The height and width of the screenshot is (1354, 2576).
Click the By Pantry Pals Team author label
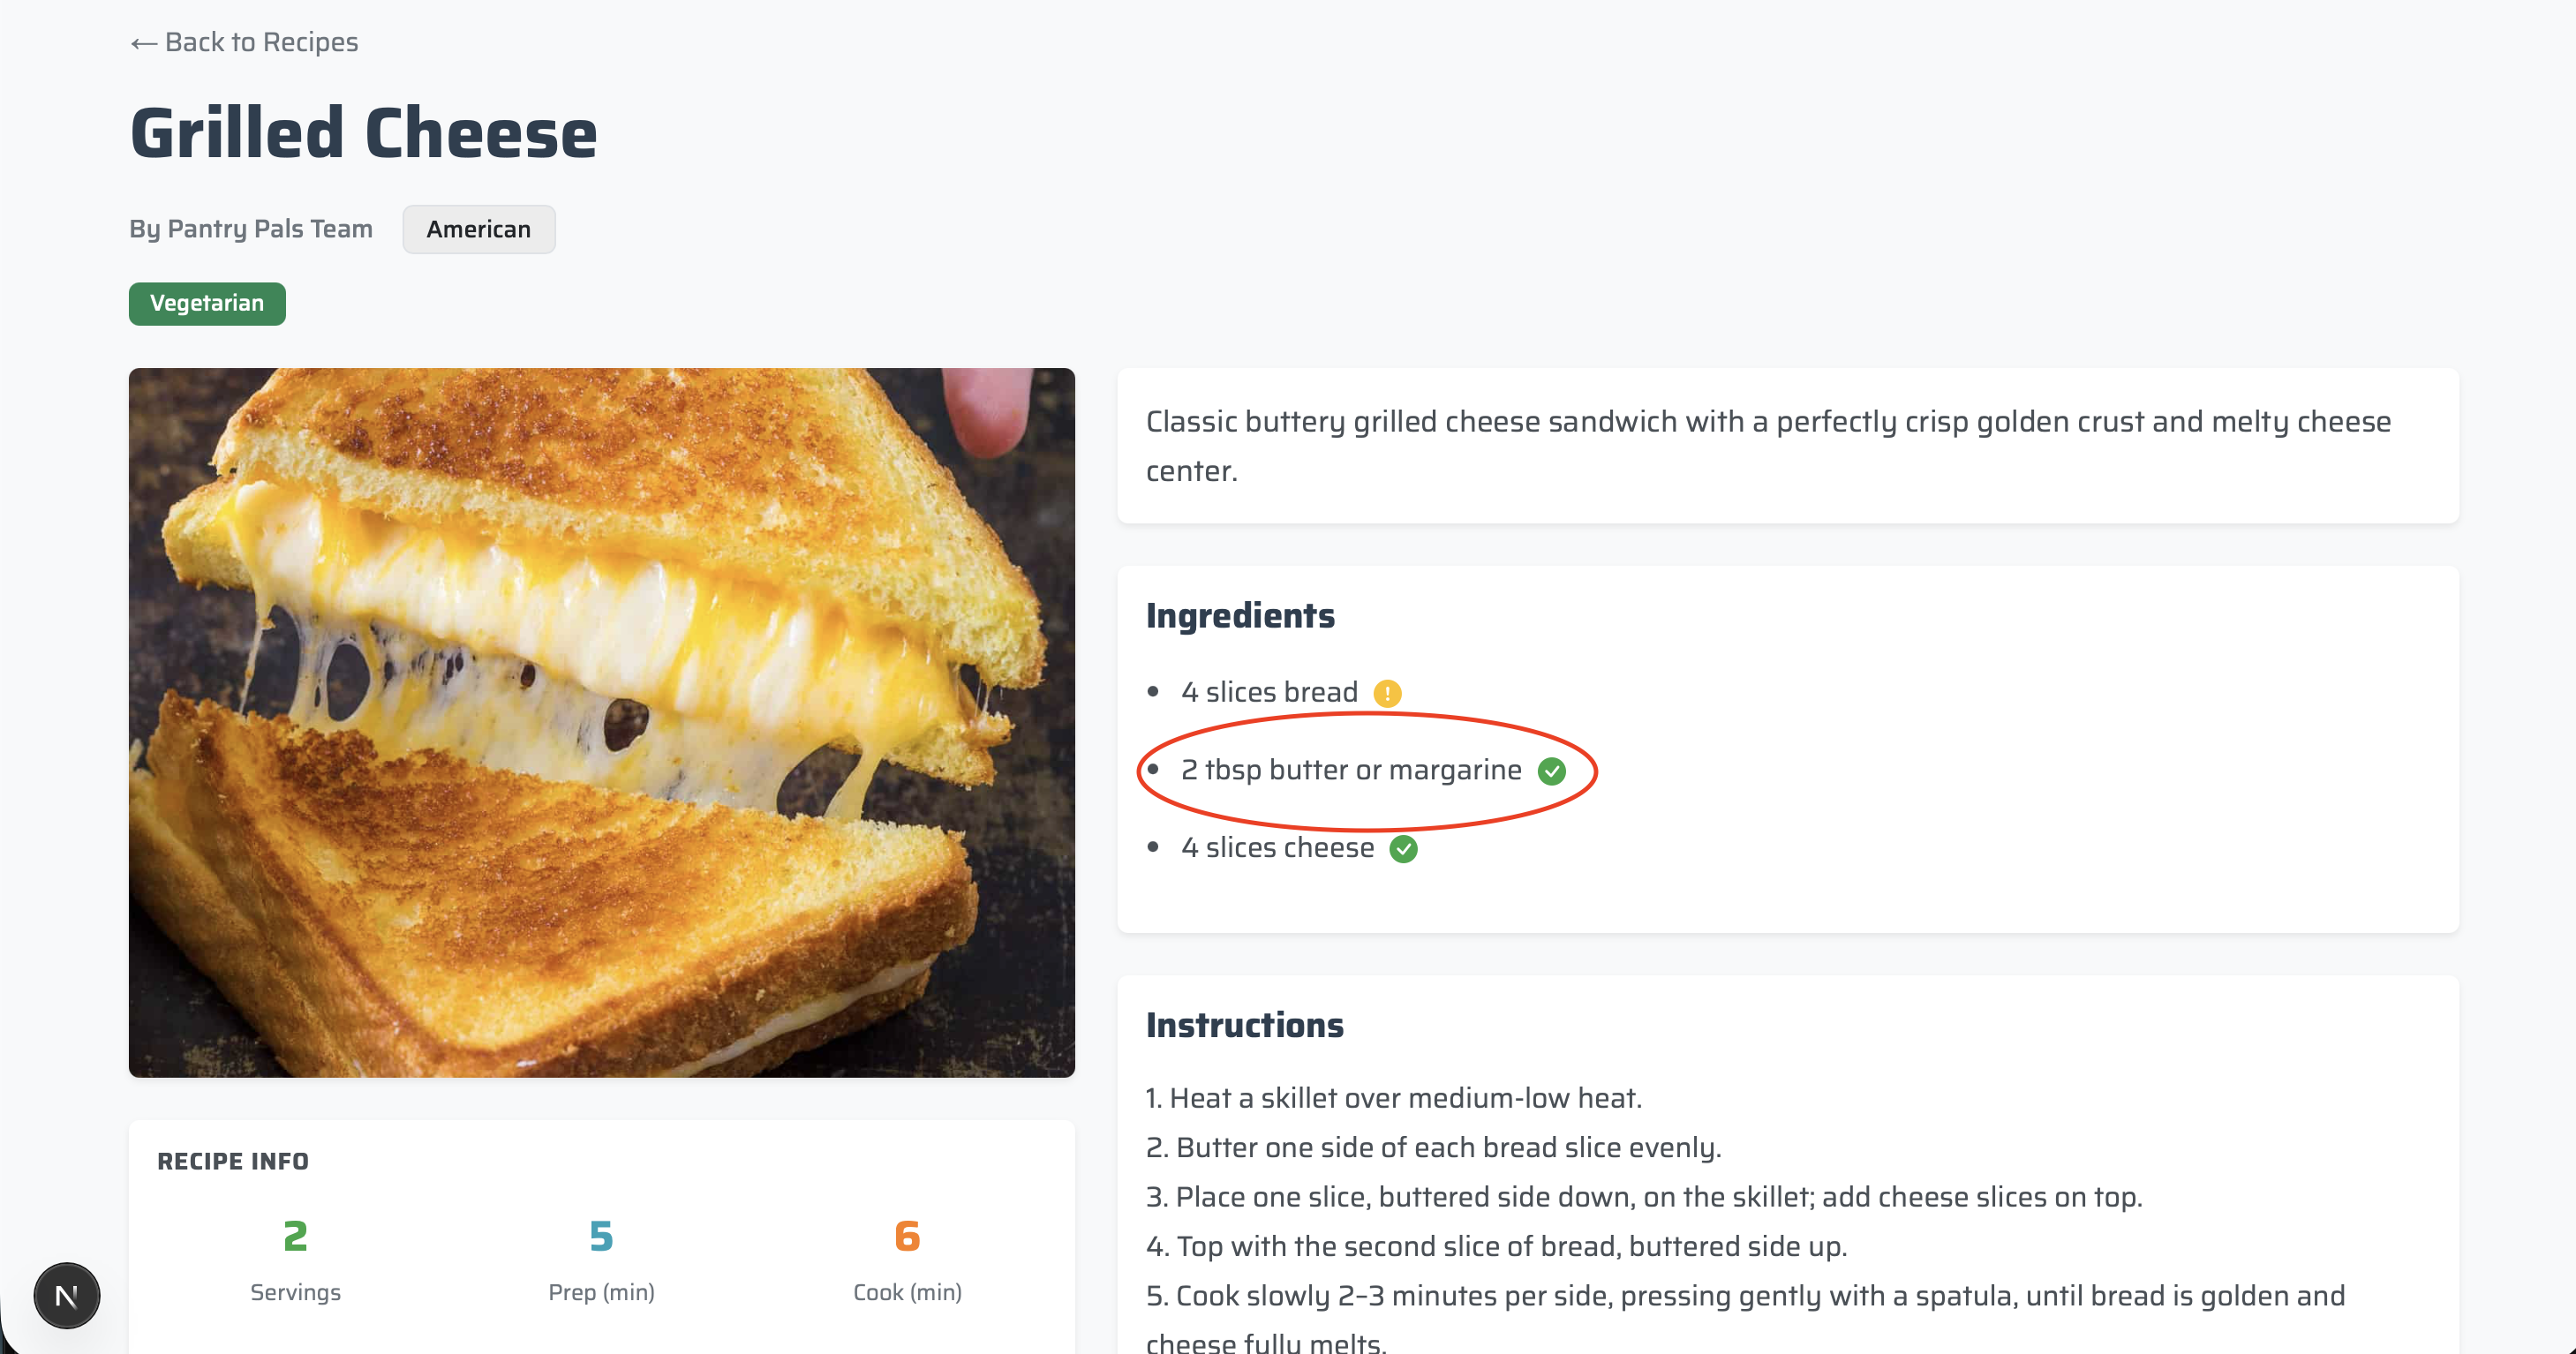coord(250,228)
